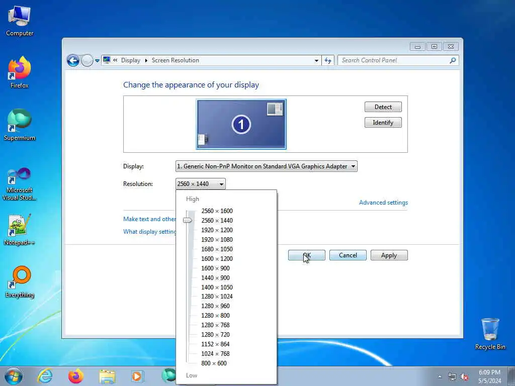The width and height of the screenshot is (515, 386).
Task: Pick the 1680 × 1050 resolution
Action: coord(217,249)
